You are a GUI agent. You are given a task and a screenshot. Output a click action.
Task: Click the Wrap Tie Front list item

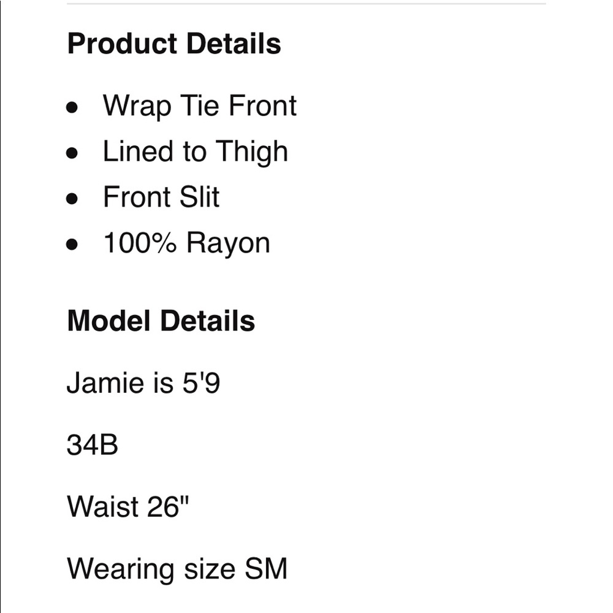tap(199, 105)
